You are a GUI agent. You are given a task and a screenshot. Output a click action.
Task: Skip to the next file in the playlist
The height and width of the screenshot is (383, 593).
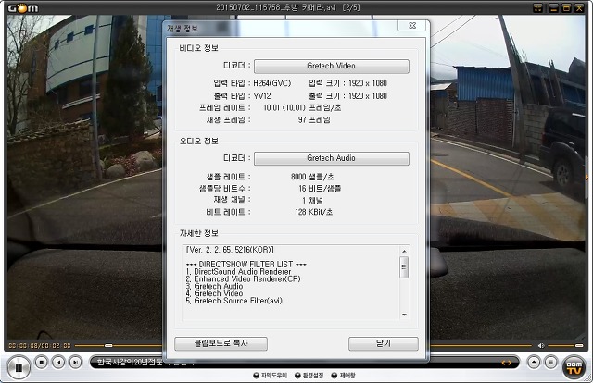[75, 363]
